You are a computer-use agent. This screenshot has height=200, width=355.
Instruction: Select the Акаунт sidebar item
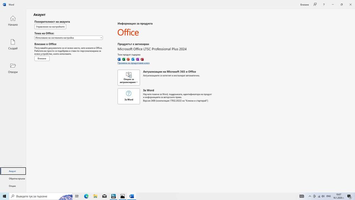click(x=13, y=171)
